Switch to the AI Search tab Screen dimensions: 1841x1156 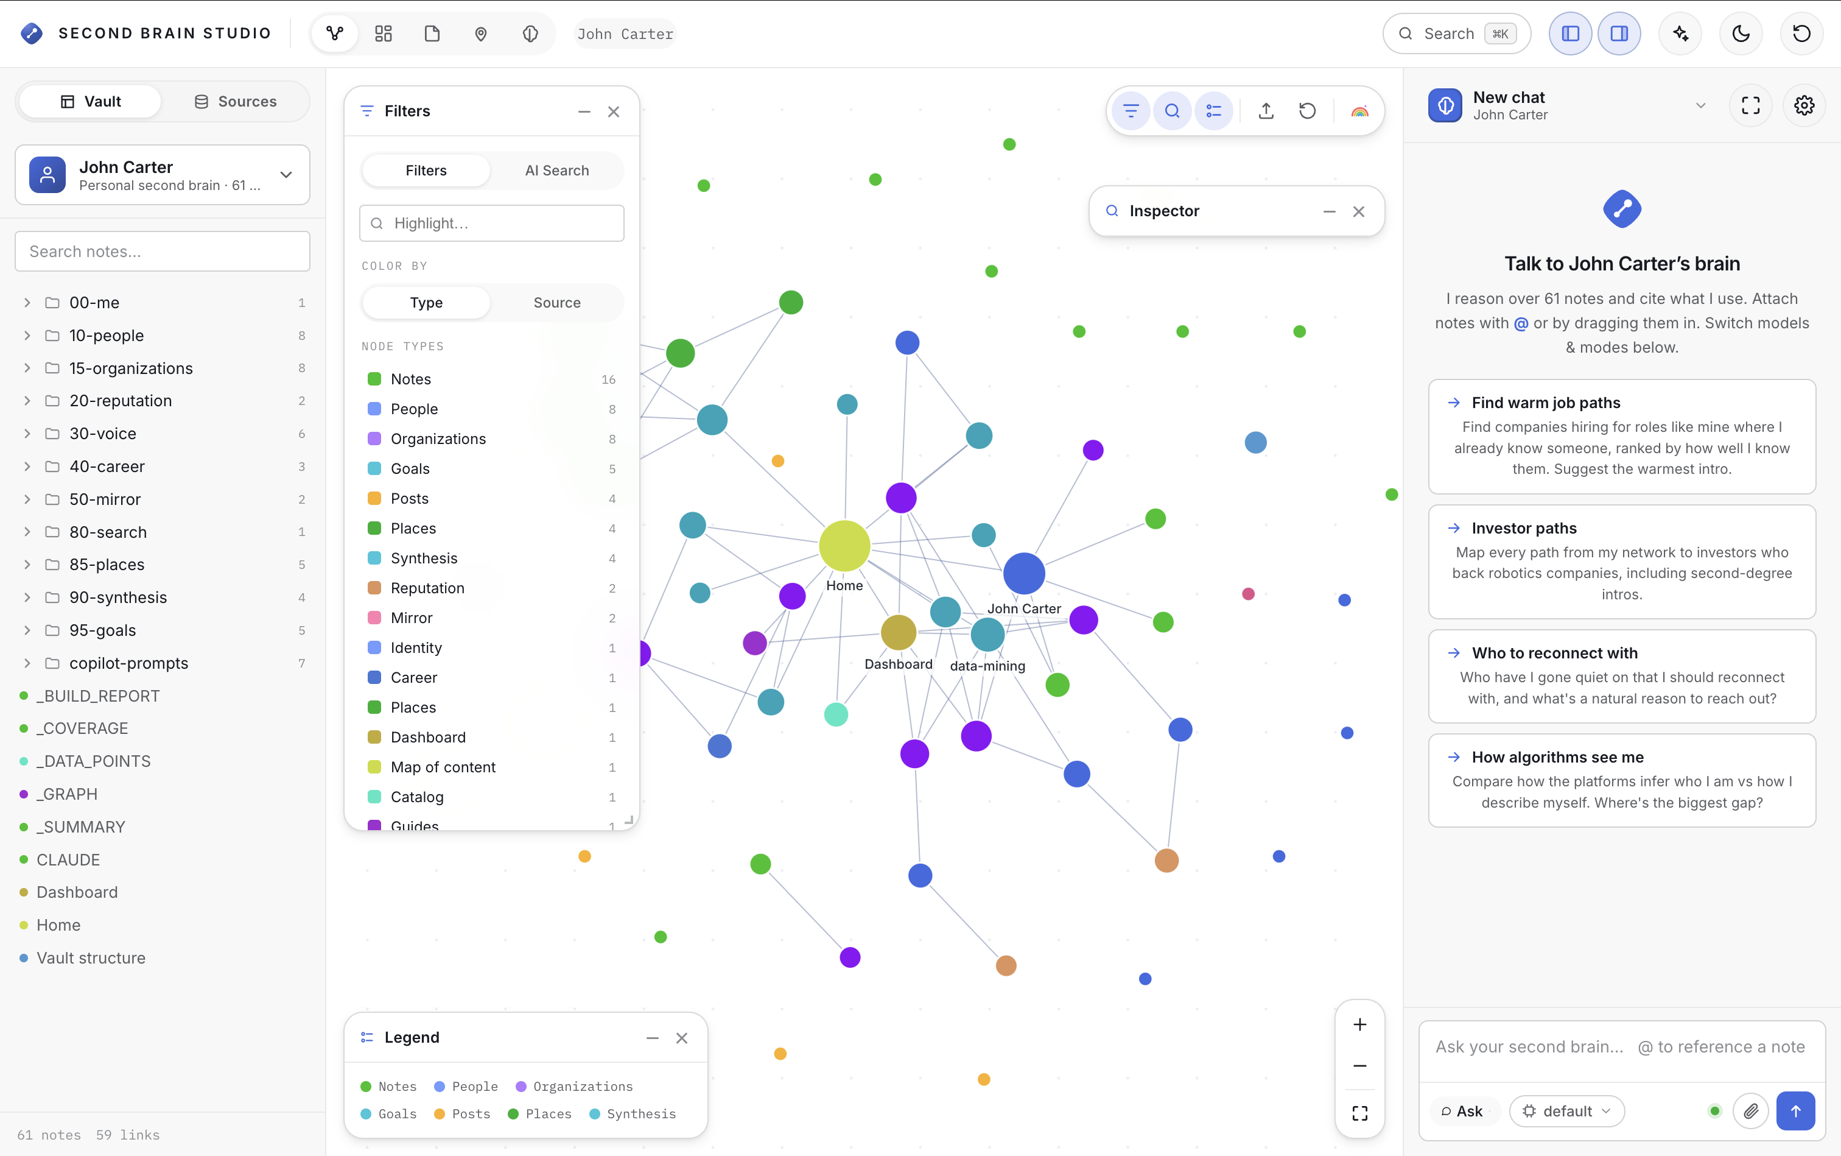[x=557, y=171]
